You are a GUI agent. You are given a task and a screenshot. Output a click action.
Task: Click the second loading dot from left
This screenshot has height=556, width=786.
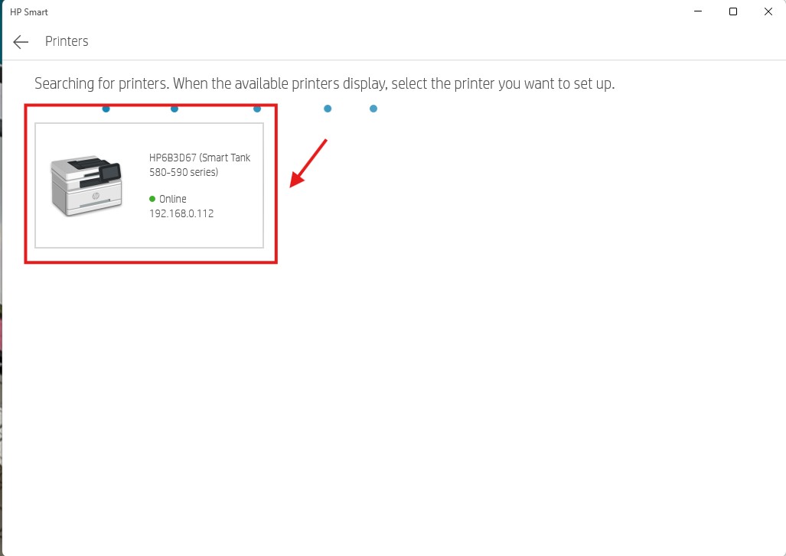click(174, 109)
